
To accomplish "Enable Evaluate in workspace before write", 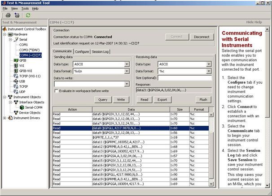I will click(x=56, y=91).
